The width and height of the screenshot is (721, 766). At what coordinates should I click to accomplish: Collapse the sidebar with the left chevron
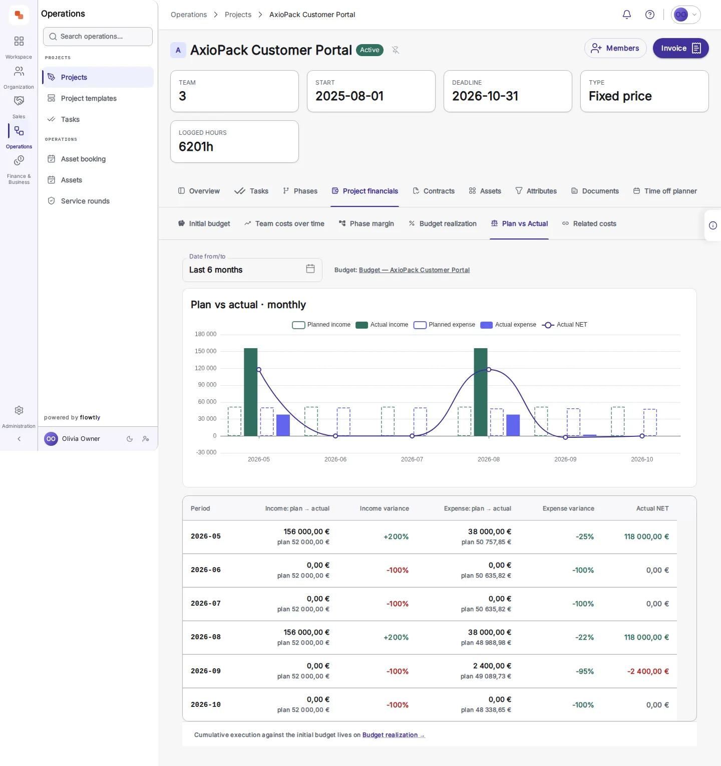click(19, 439)
